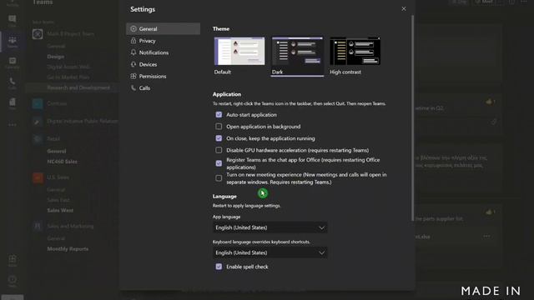
Task: Click the Devices headset icon
Action: [133, 64]
